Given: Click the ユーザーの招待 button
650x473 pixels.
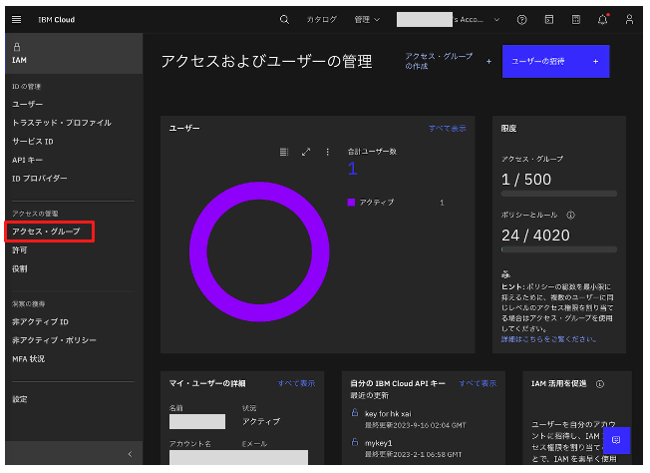Looking at the screenshot, I should tap(555, 61).
